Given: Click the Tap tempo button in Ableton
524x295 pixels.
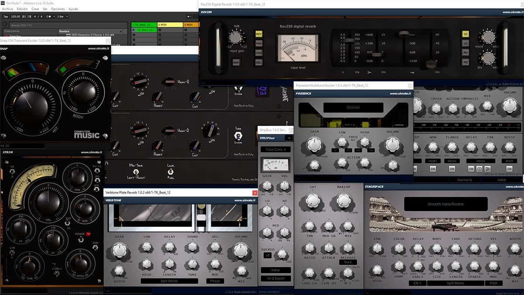Looking at the screenshot, I should click(x=6, y=17).
